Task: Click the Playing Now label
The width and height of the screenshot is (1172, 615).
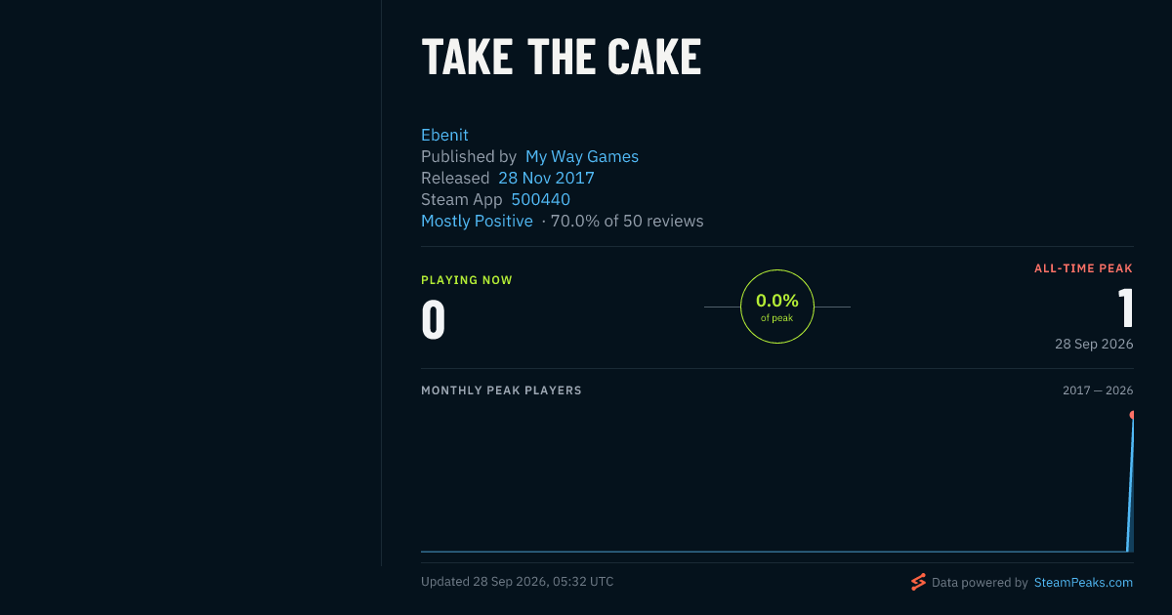Action: point(467,280)
